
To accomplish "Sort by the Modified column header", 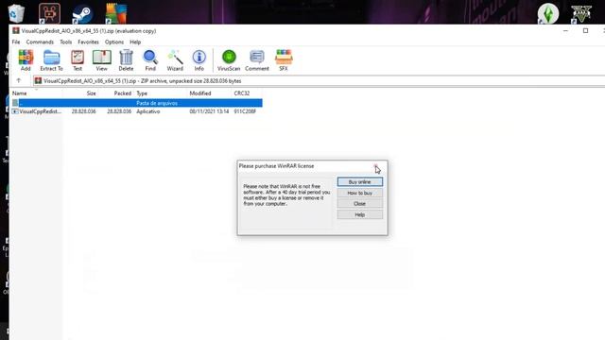I will 199,93.
